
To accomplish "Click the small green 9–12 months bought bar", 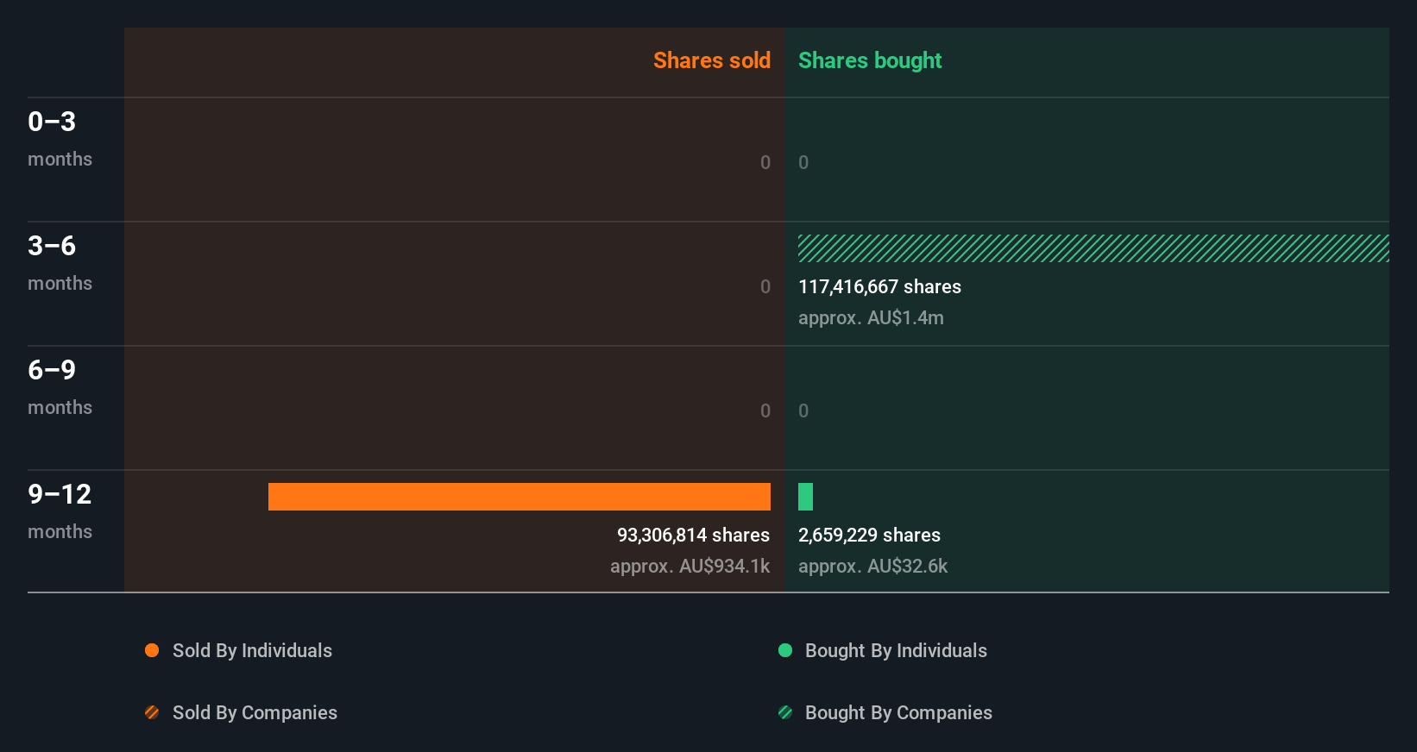I will click(x=805, y=497).
